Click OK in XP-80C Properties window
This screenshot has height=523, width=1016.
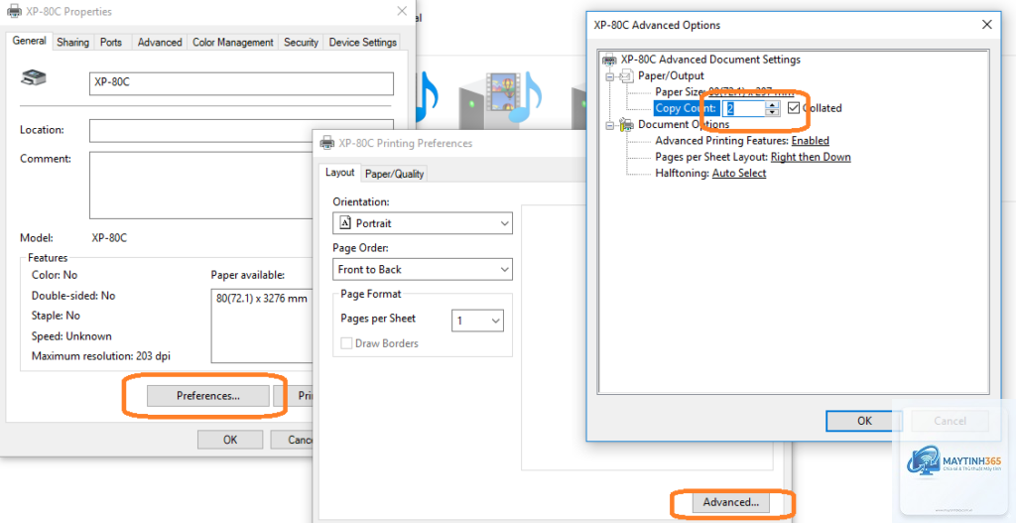(x=230, y=440)
